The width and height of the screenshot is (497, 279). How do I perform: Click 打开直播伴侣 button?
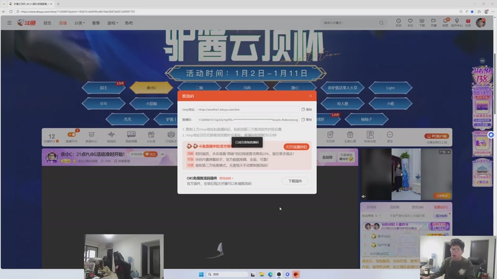point(296,147)
